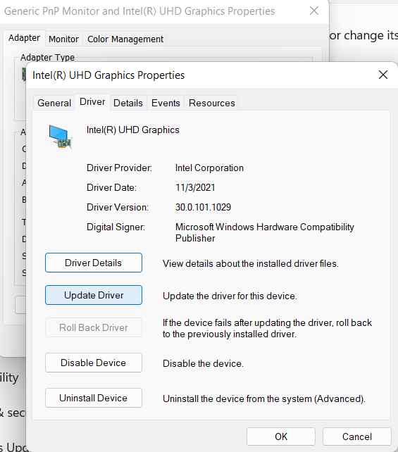Viewport: 398px width, 452px height.
Task: Click the Uninstall Device button
Action: pyautogui.click(x=94, y=398)
